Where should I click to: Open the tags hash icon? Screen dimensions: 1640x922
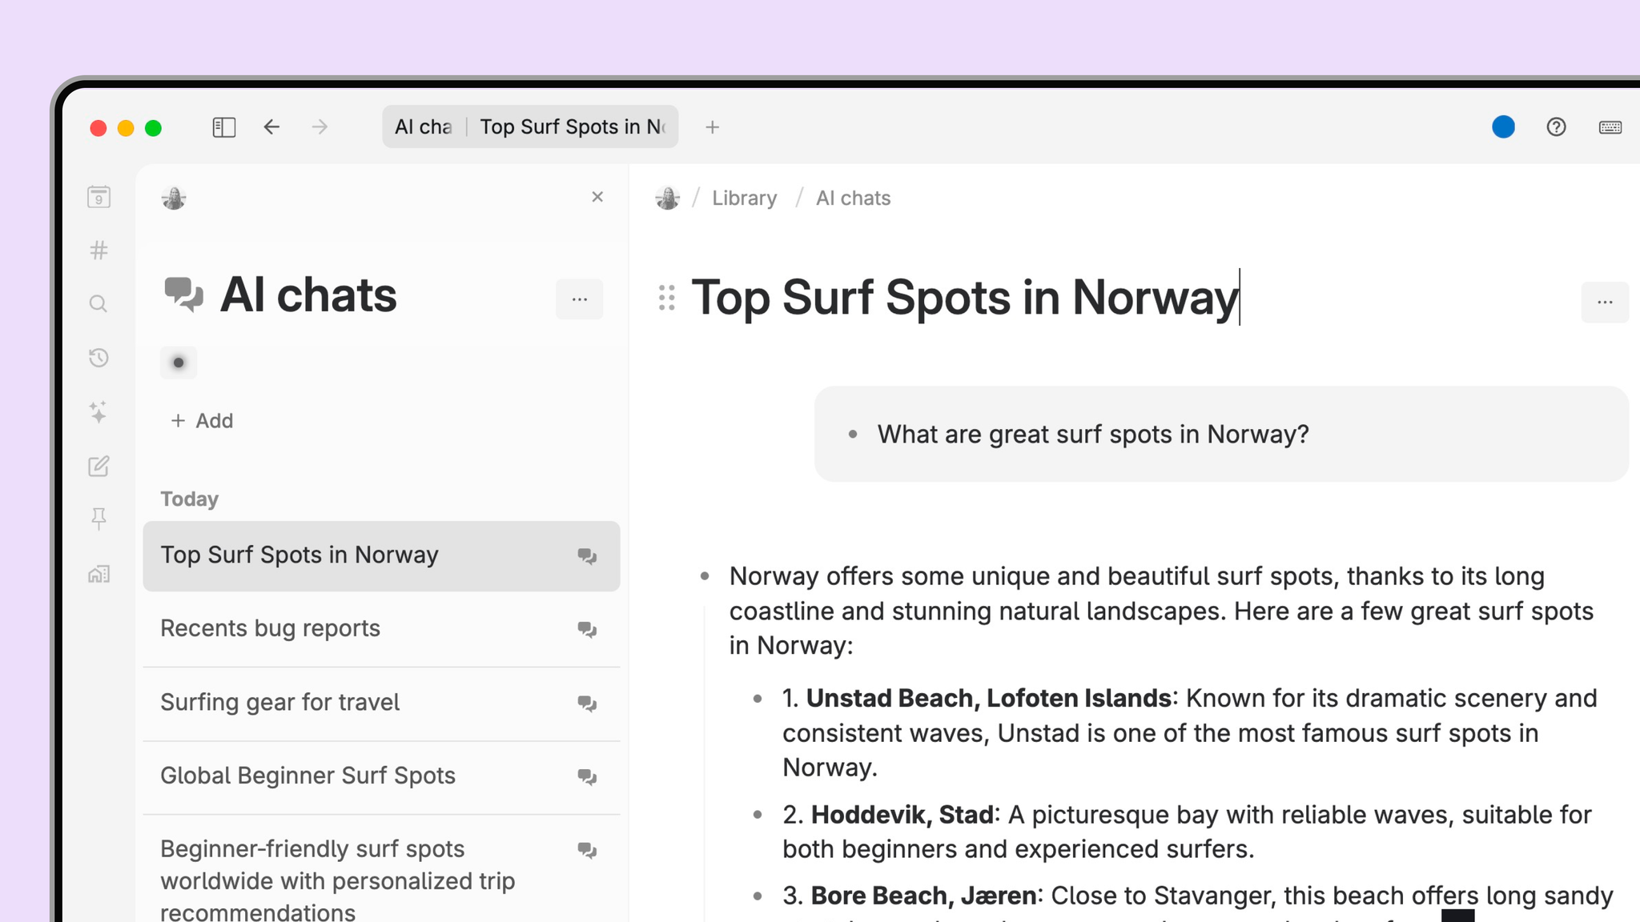(x=98, y=251)
